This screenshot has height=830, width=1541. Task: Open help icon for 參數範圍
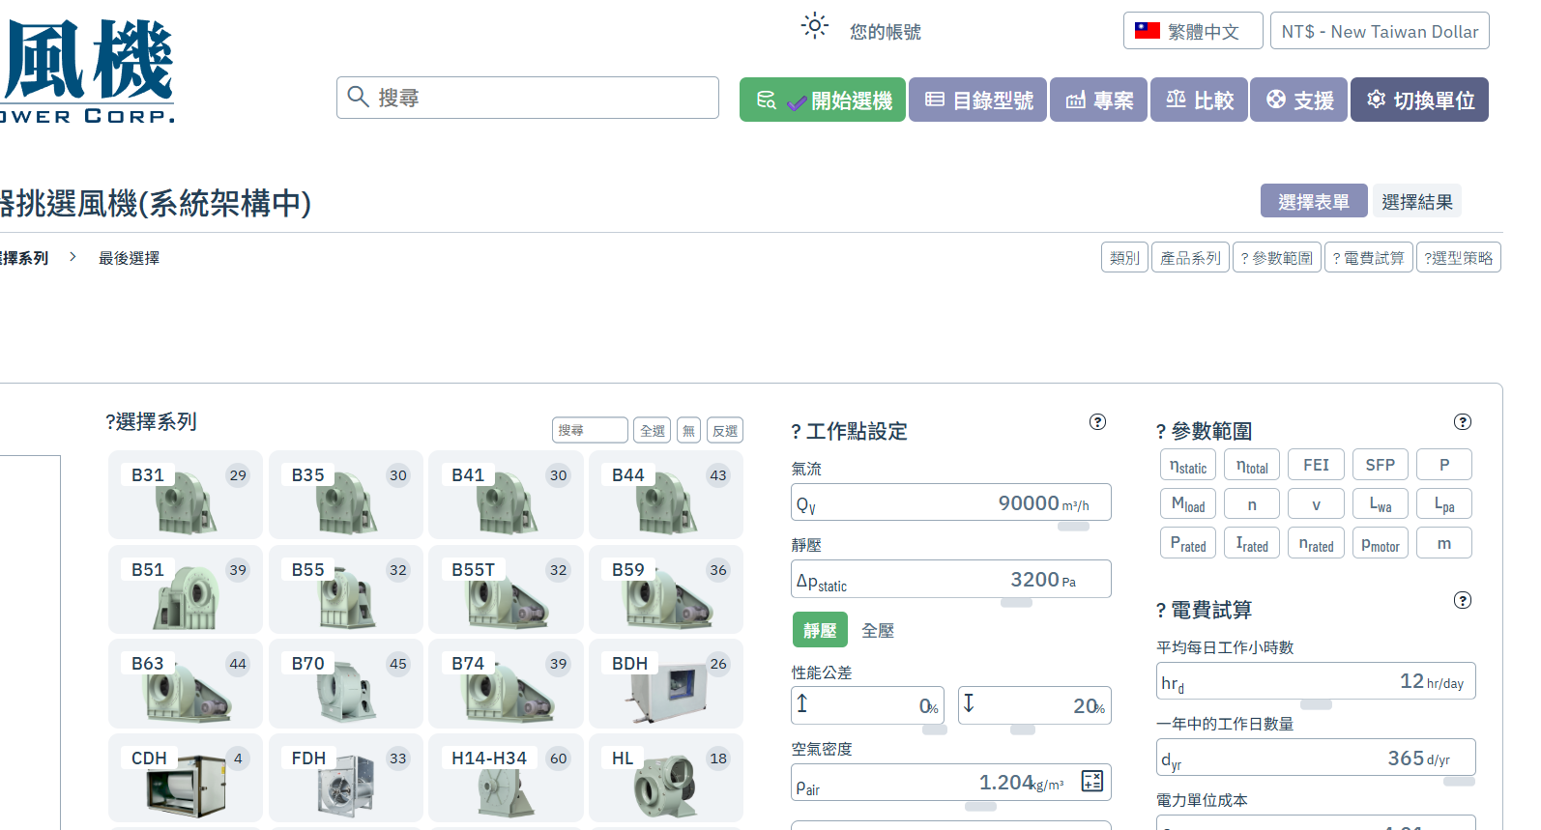pyautogui.click(x=1463, y=421)
